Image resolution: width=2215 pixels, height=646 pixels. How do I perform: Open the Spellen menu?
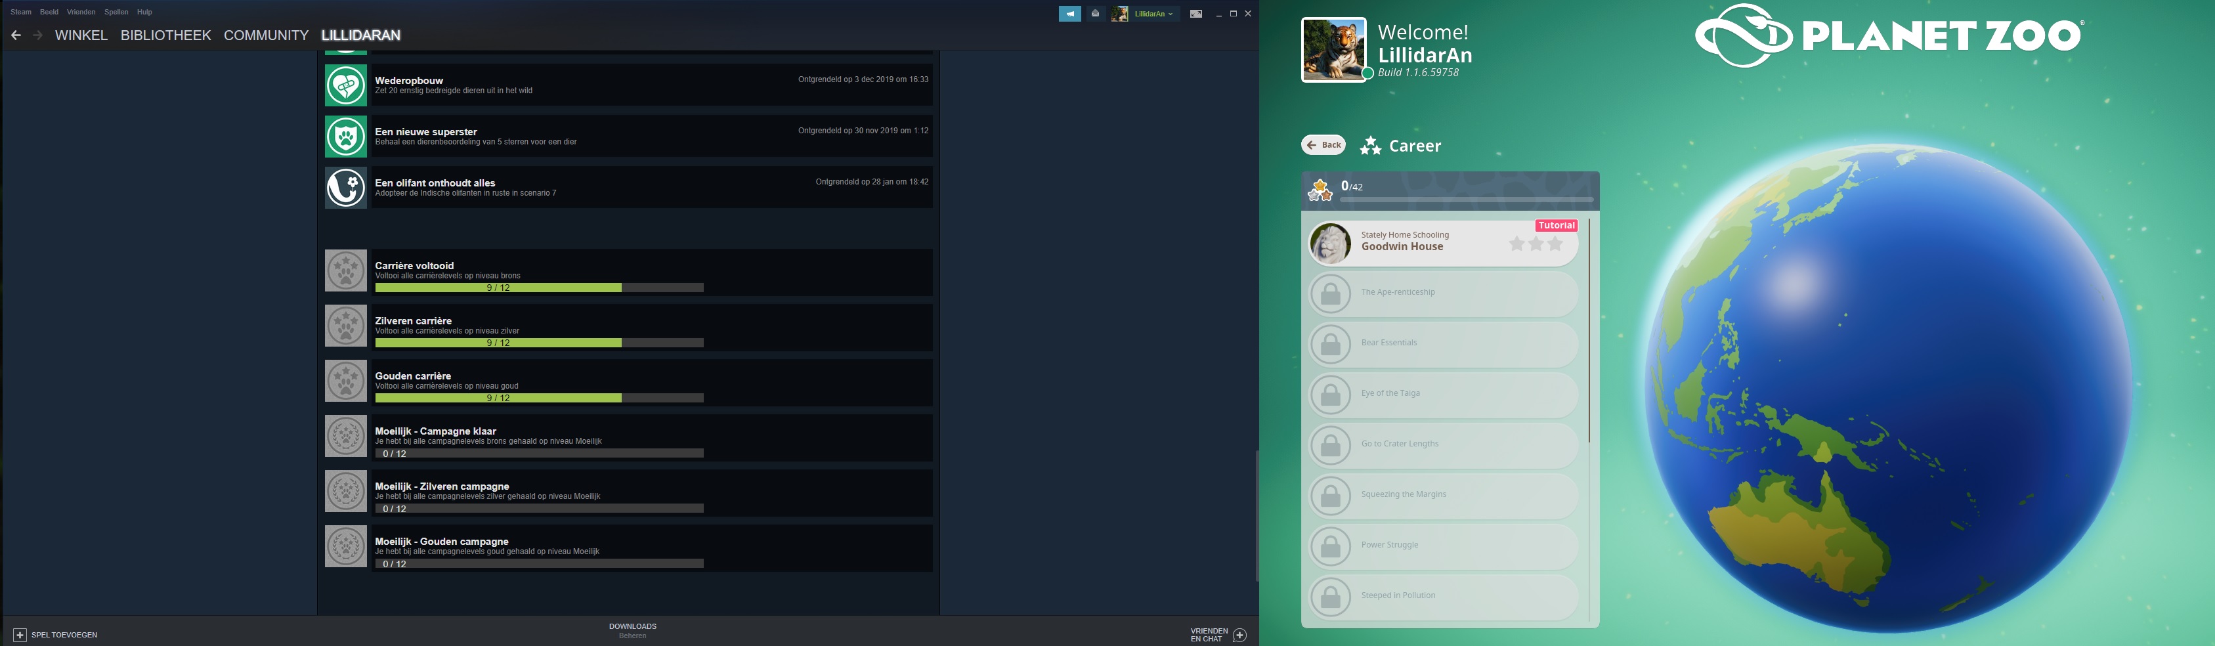click(116, 12)
